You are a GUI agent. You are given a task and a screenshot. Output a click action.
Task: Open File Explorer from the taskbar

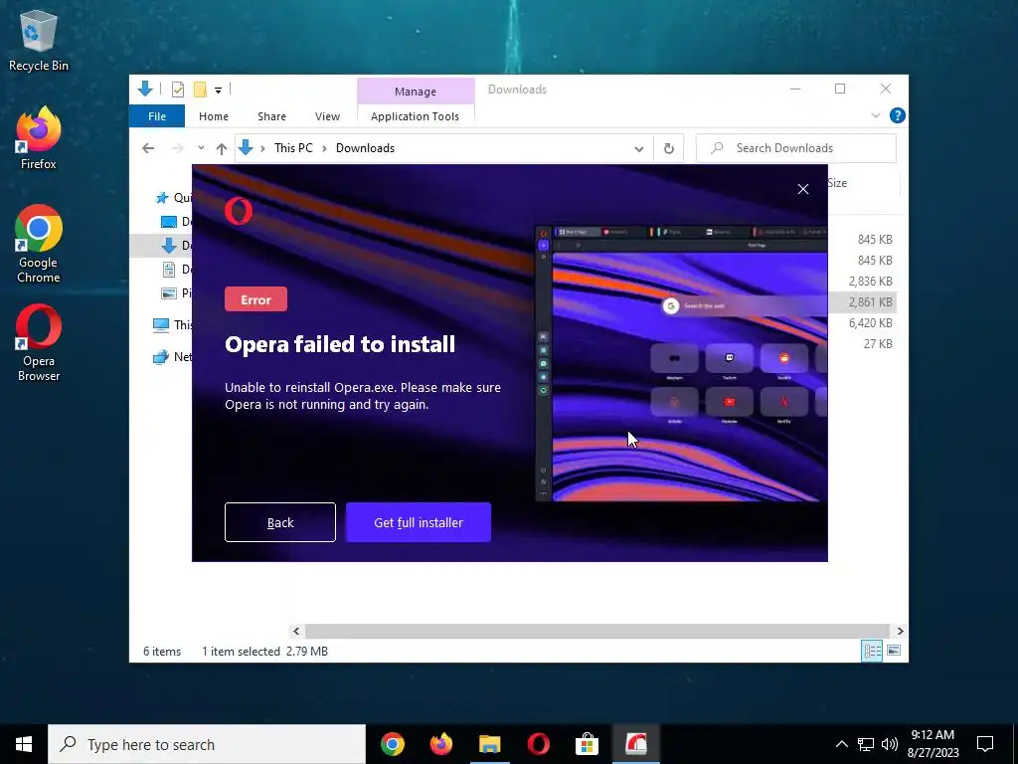coord(490,744)
